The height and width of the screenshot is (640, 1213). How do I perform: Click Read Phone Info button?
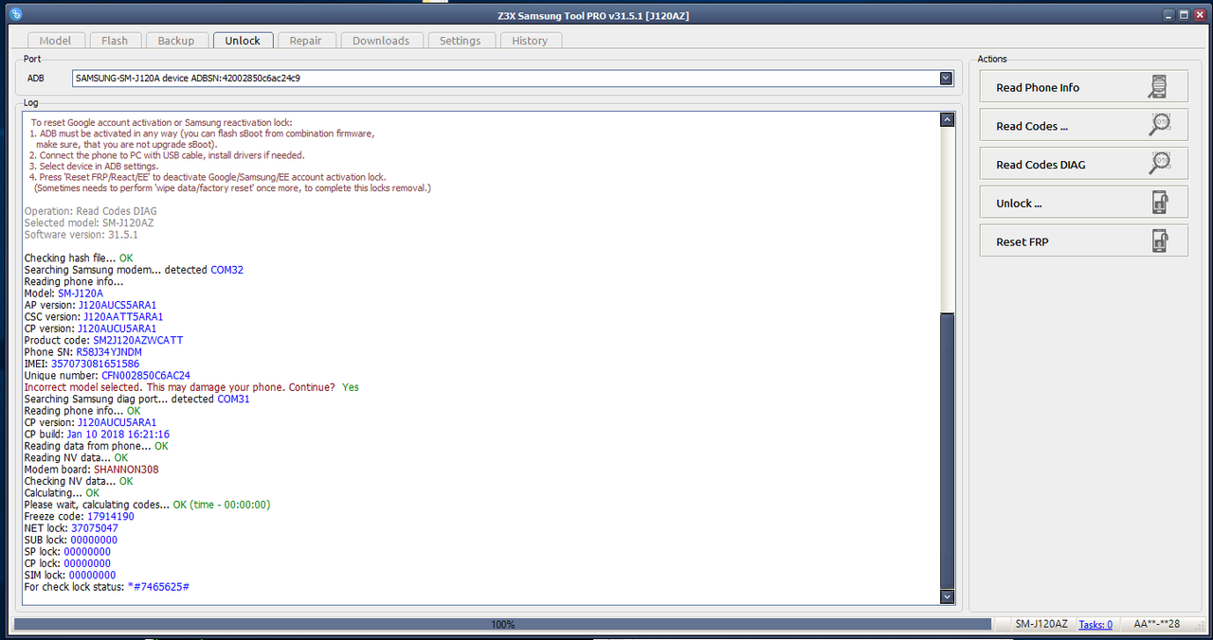pyautogui.click(x=1083, y=87)
